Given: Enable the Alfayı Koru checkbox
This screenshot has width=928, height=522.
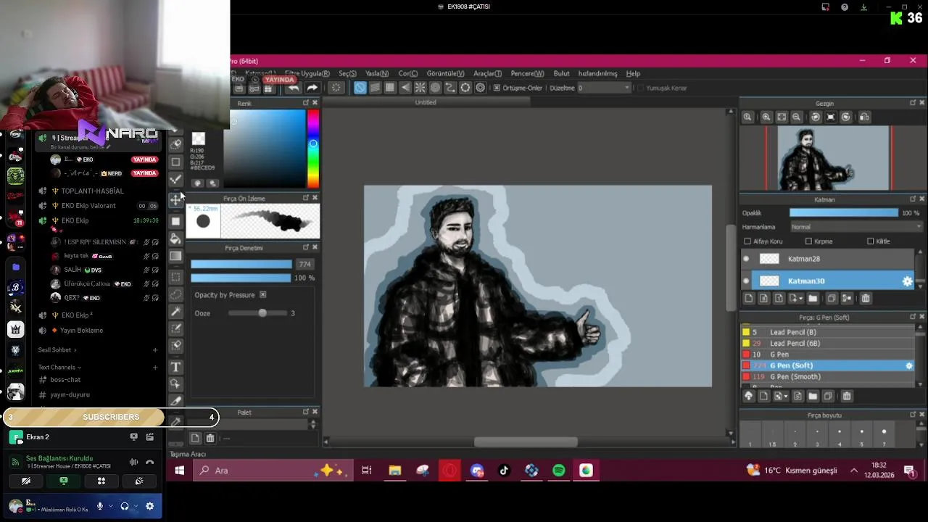Looking at the screenshot, I should tap(747, 241).
